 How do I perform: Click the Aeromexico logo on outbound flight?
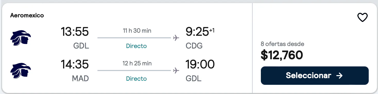pos(21,38)
